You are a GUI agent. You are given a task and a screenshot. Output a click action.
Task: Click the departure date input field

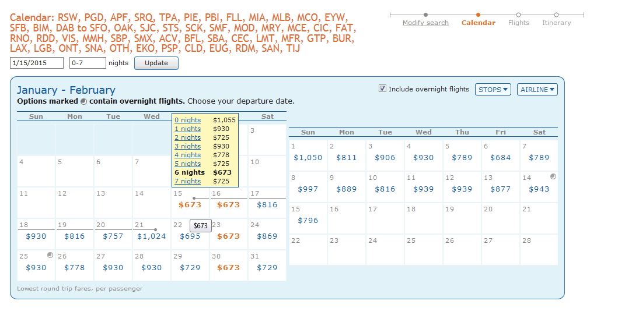click(37, 63)
